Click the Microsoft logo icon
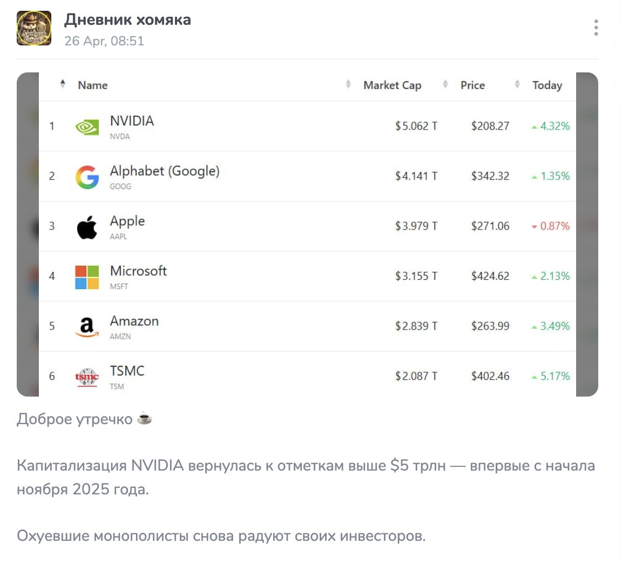Image resolution: width=622 pixels, height=563 pixels. pos(87,277)
